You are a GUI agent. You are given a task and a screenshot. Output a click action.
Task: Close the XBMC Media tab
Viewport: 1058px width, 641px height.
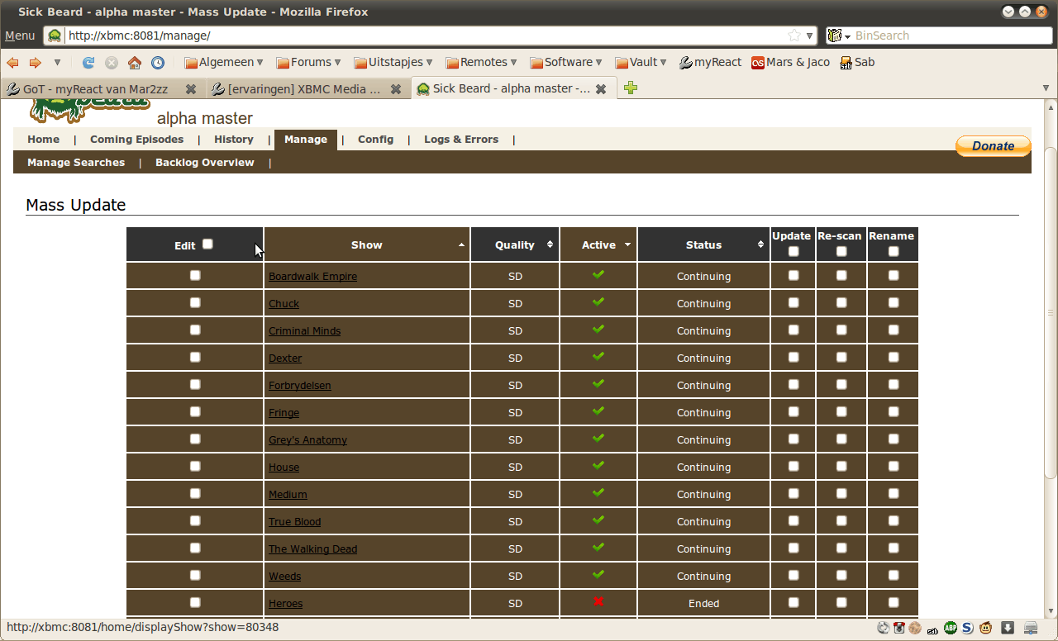pyautogui.click(x=396, y=89)
